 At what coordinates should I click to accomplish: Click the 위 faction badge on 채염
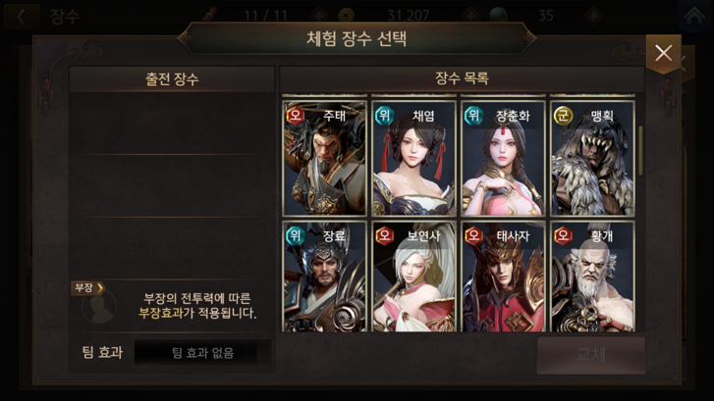click(x=384, y=116)
